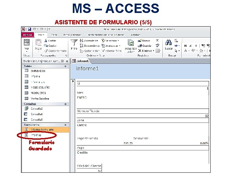Open the Ver (view) button
Image resolution: width=233 pixels, height=175 pixels.
click(x=27, y=46)
